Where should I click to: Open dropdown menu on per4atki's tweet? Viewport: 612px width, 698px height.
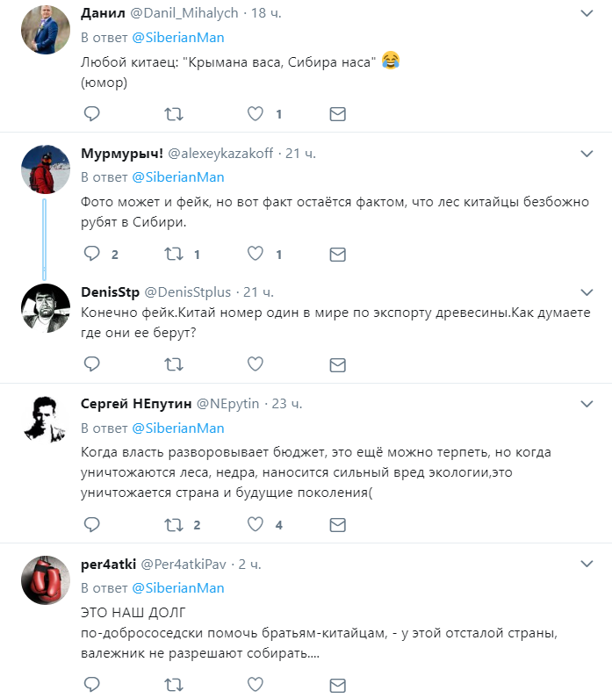587,563
